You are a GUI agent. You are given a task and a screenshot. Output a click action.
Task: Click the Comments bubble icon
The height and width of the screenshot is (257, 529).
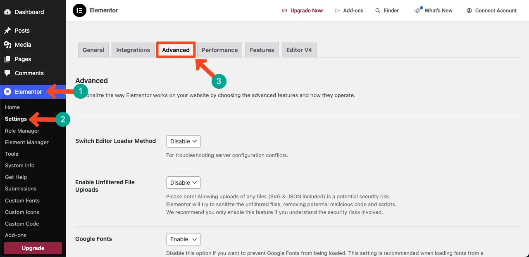[x=7, y=73]
